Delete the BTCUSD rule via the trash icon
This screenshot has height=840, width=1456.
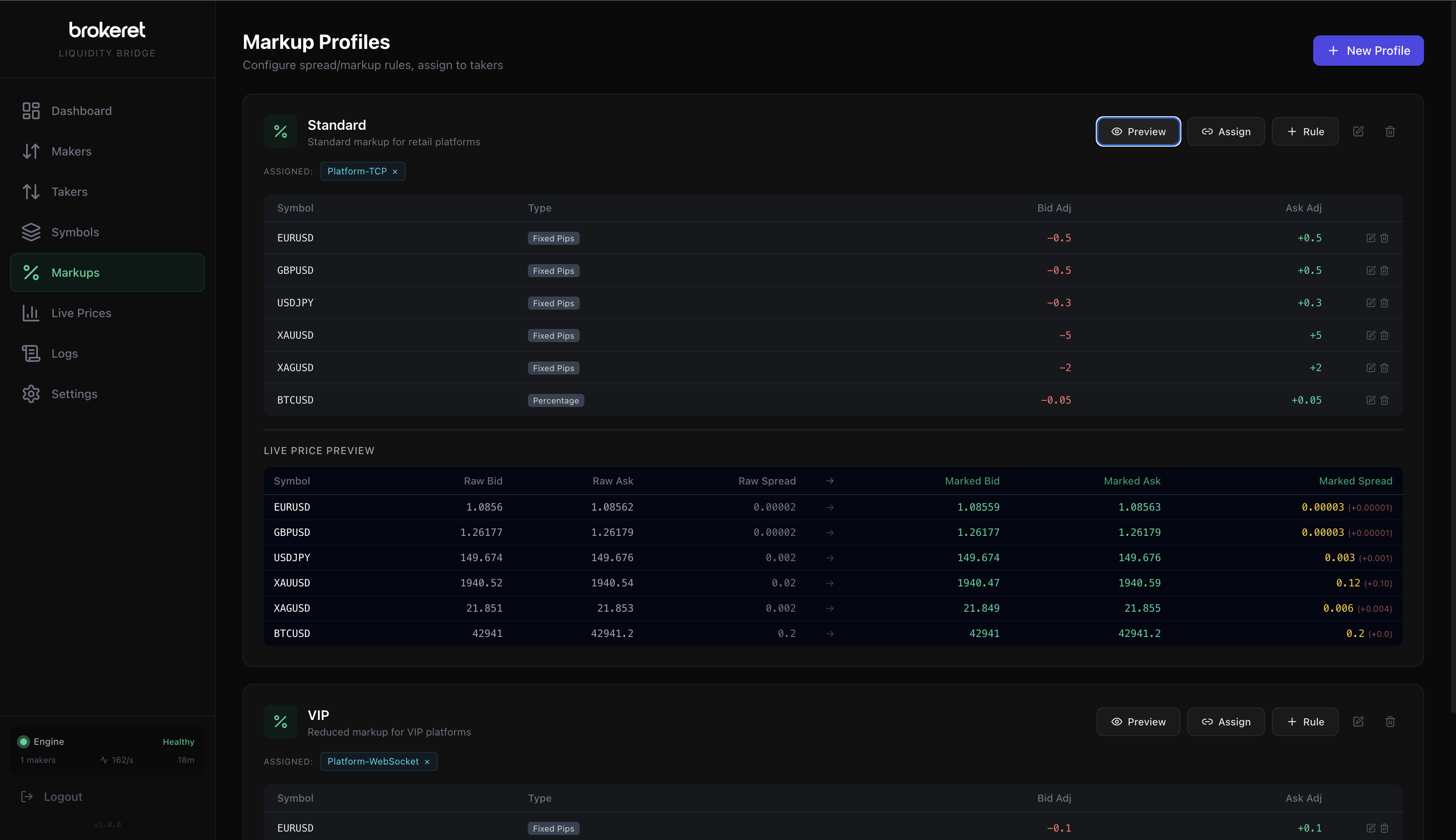[x=1384, y=400]
